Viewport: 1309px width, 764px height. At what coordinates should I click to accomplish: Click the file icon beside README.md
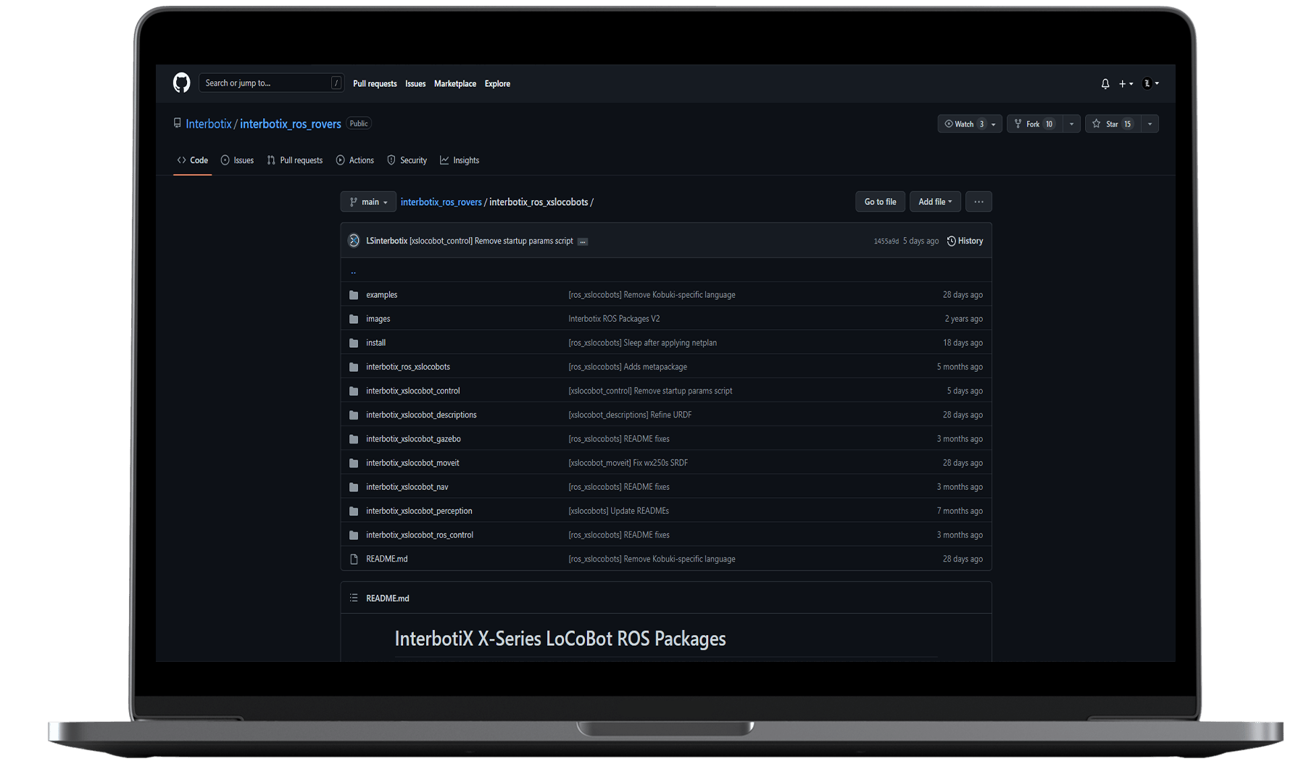pos(354,559)
